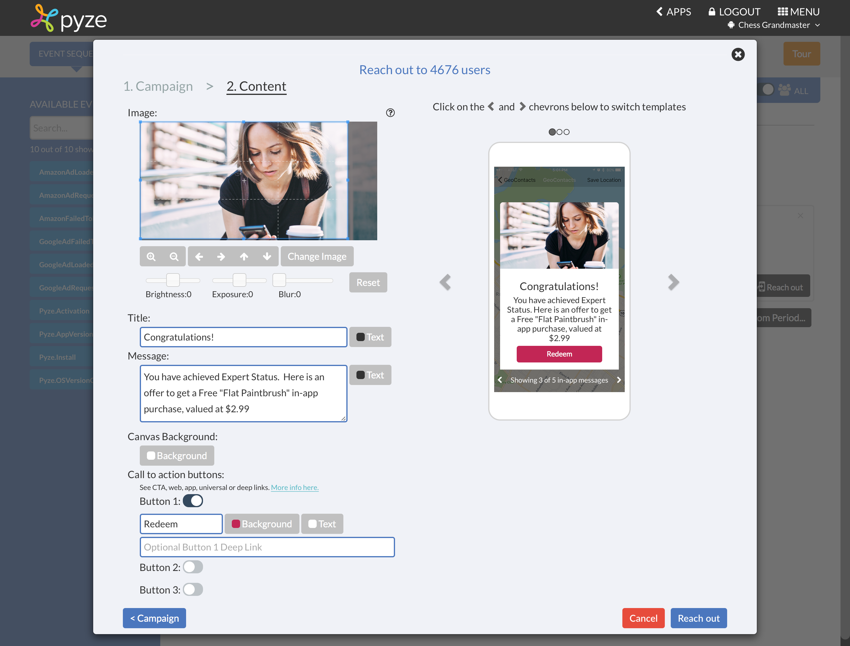The height and width of the screenshot is (646, 850).
Task: Open the Background color picker for Button 1
Action: point(262,524)
